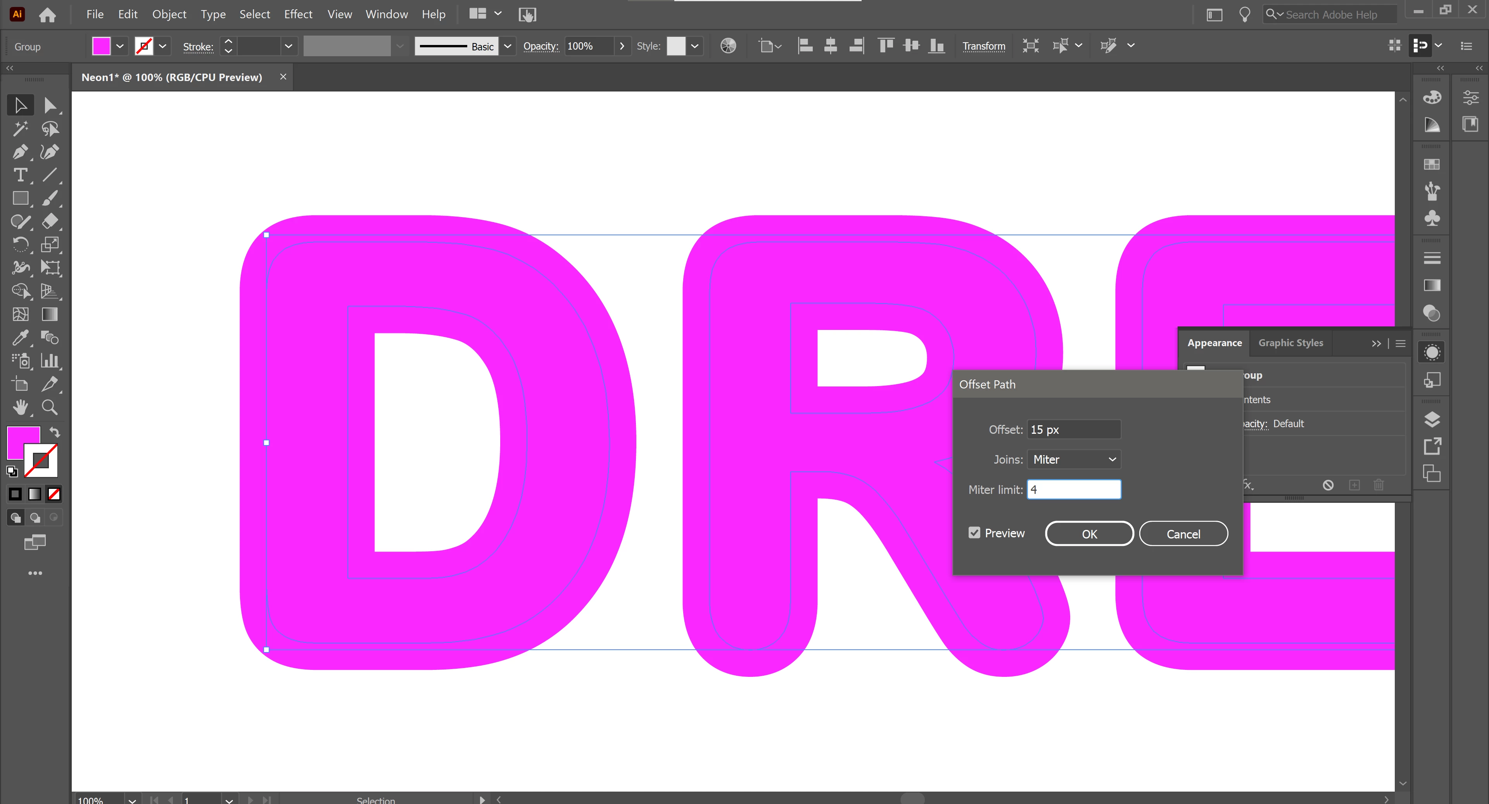Screen dimensions: 1489x804
Task: Click the Layers panel icon
Action: click(1432, 419)
